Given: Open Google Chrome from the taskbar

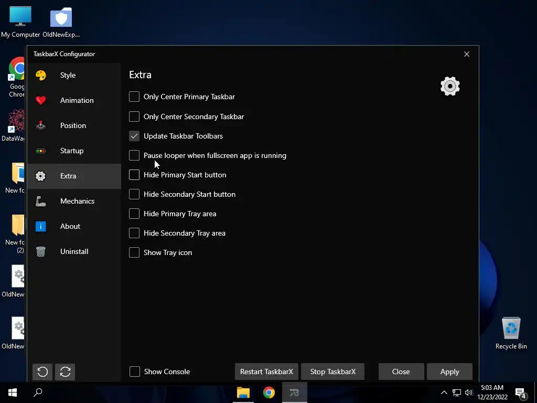Looking at the screenshot, I should (x=269, y=393).
